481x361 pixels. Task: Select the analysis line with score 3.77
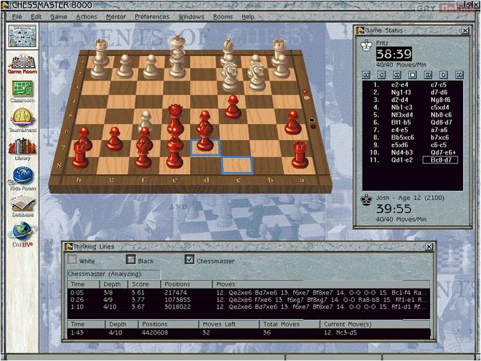click(x=249, y=300)
